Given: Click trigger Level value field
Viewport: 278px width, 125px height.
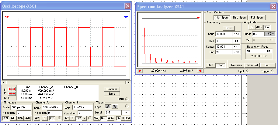Looking at the screenshot, I should (113, 113).
